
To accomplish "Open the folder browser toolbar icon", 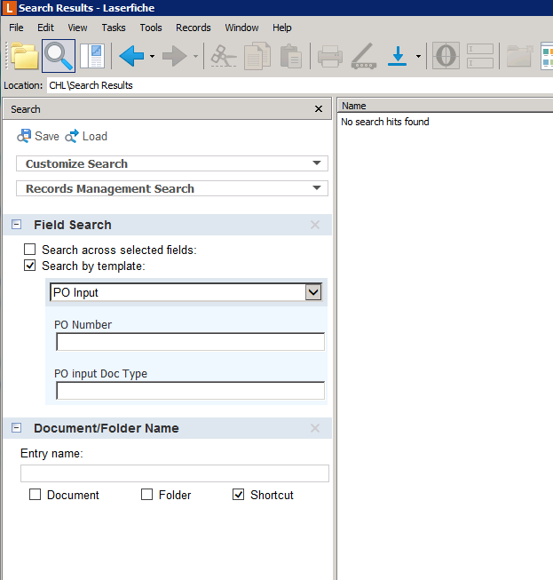I will click(24, 56).
